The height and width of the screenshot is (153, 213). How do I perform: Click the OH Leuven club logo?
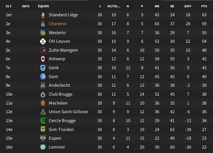point(43,41)
